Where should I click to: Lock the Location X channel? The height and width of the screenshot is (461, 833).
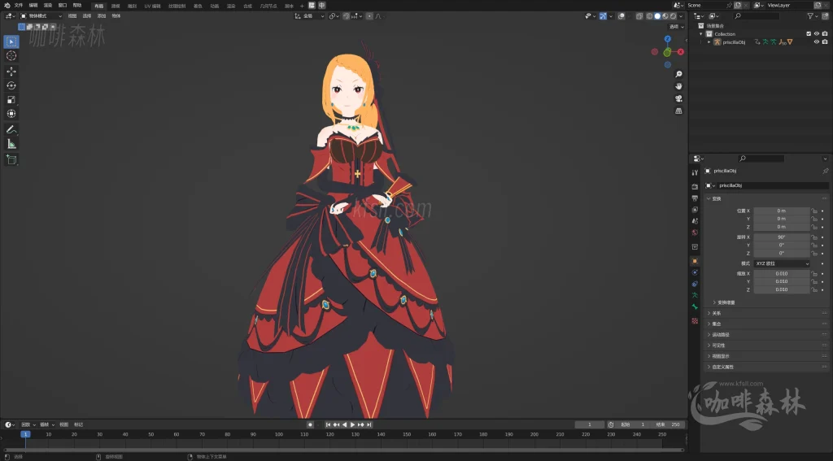pos(813,211)
